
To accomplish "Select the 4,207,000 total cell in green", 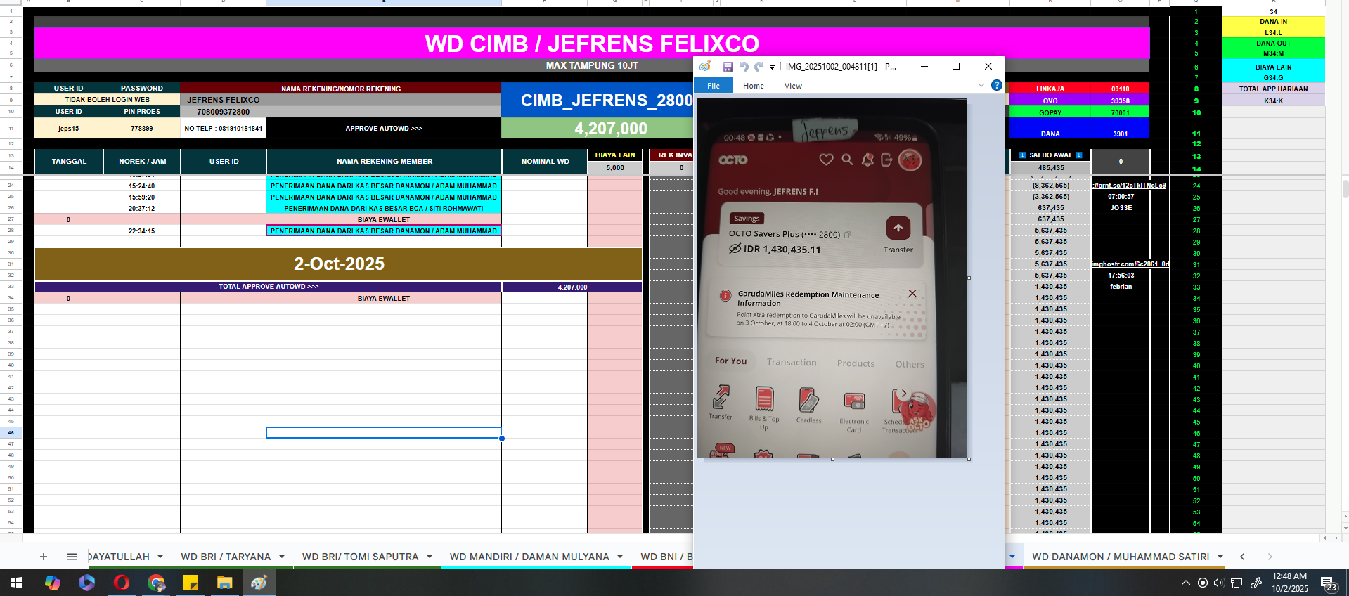I will point(598,129).
